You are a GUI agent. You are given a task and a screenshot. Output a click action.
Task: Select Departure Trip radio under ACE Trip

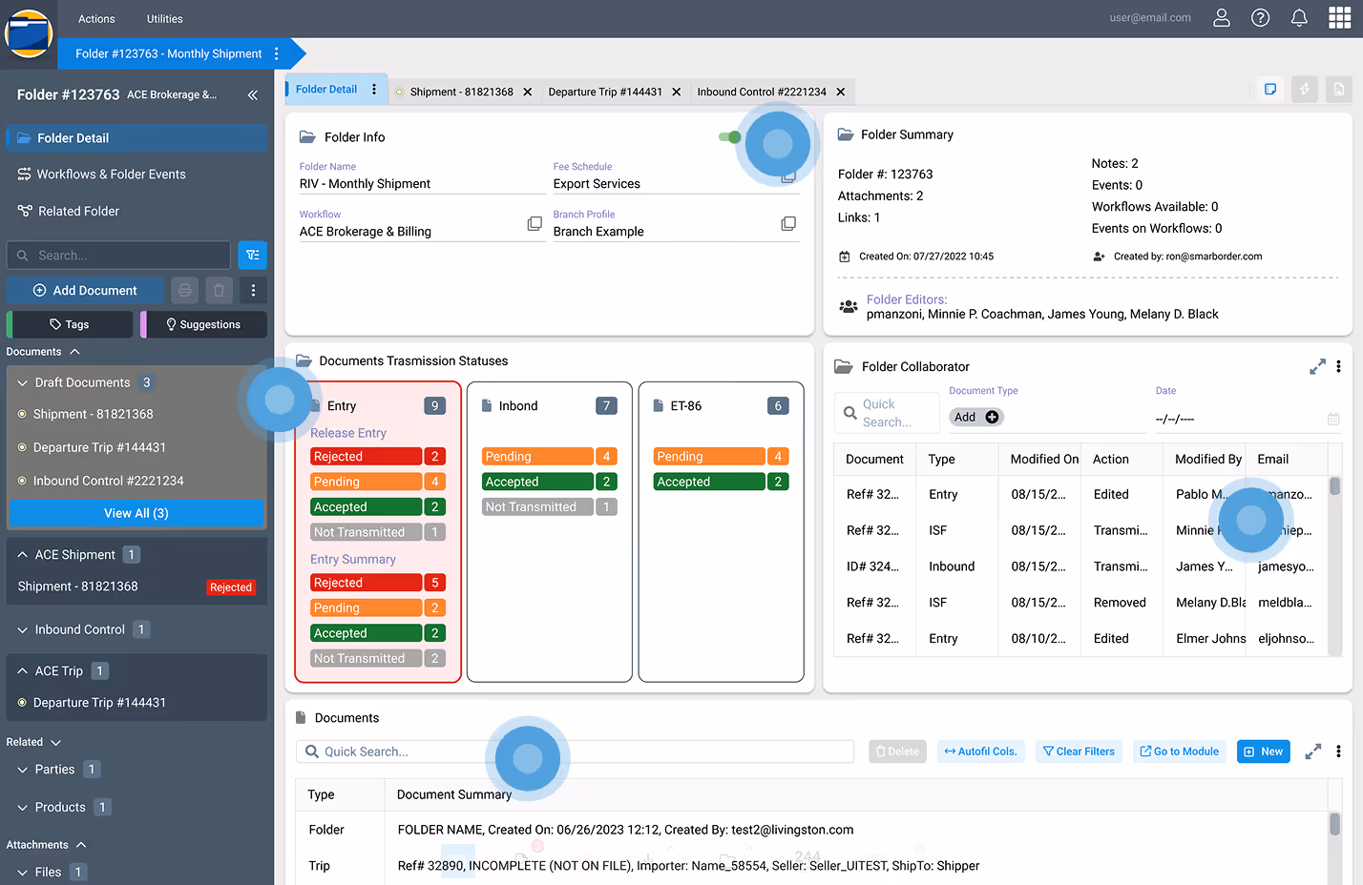click(22, 703)
